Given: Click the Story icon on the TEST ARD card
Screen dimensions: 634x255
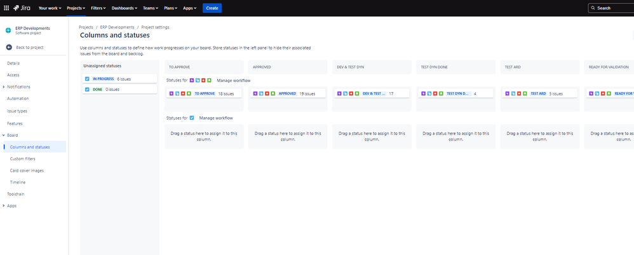Looking at the screenshot, I should point(525,93).
